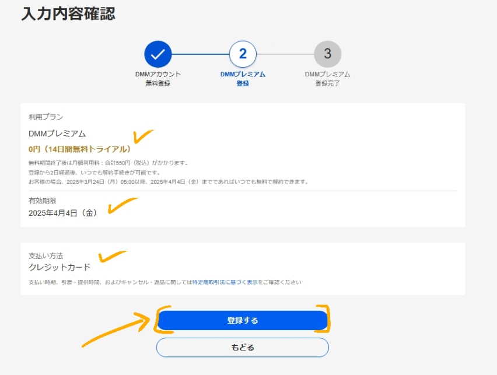497x375 pixels.
Task: Click the 登録する blue button
Action: [x=243, y=320]
